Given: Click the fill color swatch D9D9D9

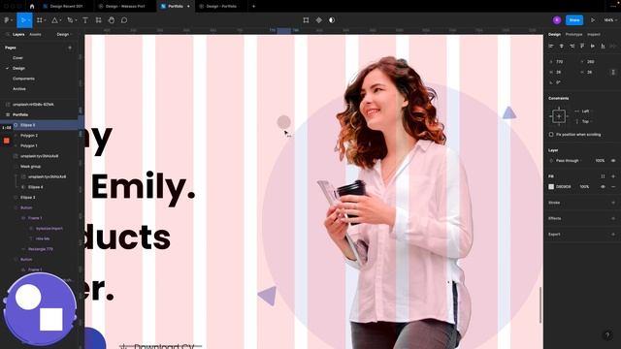Looking at the screenshot, I should pyautogui.click(x=551, y=187).
